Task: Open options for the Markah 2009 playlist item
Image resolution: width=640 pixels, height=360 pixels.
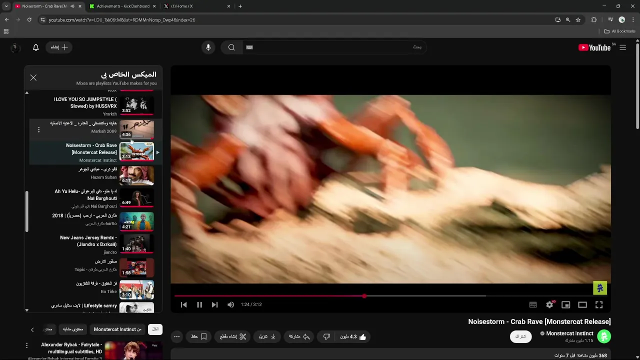Action: 38,129
